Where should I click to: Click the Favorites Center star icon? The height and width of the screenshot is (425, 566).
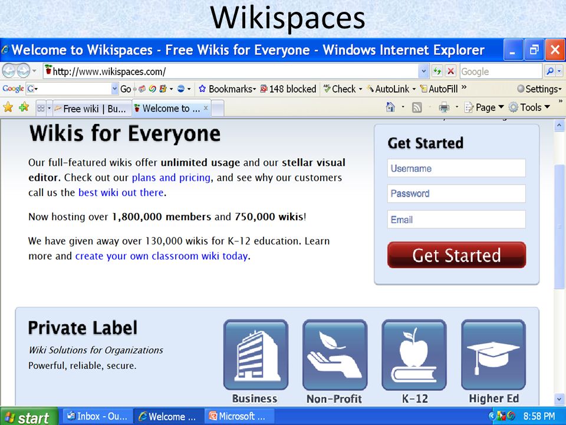tap(8, 107)
